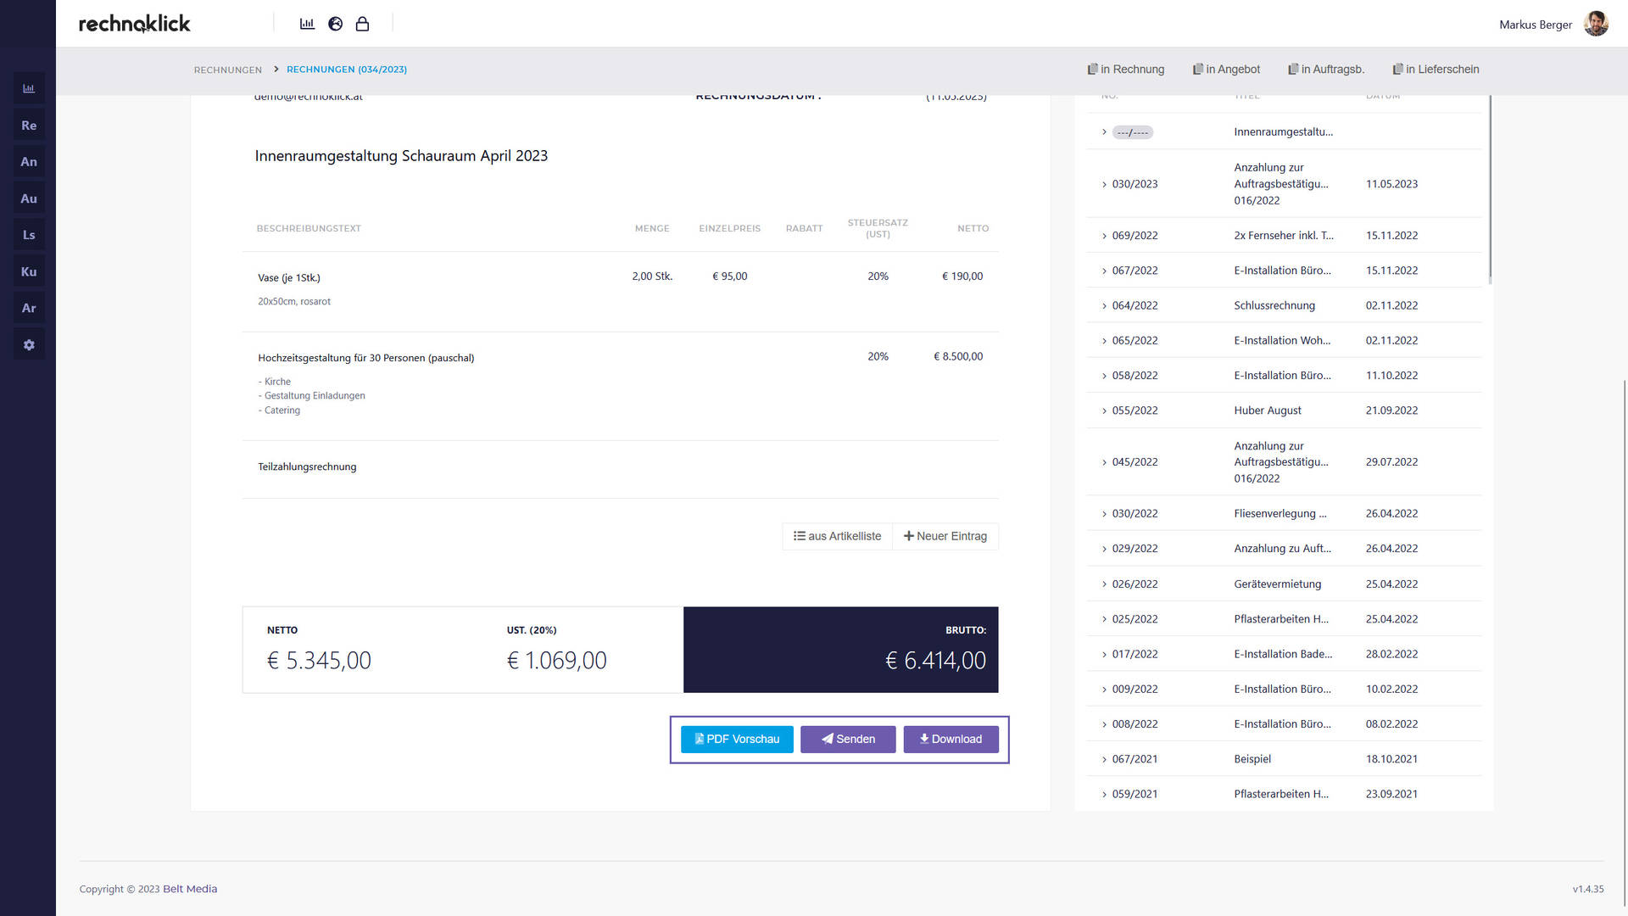This screenshot has height=916, width=1628.
Task: Add item aus Artikelliste
Action: [x=837, y=536]
